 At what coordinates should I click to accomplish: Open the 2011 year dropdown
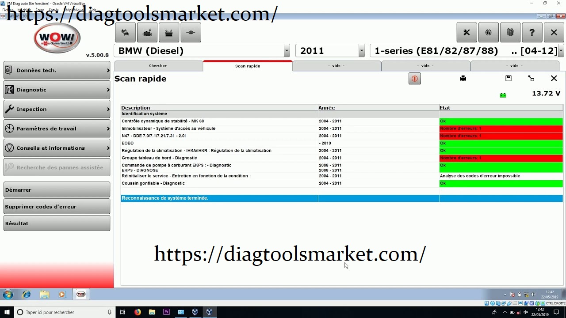point(361,51)
